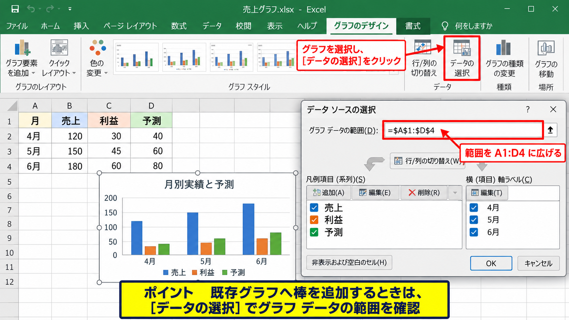This screenshot has height=320, width=569.
Task: Click 行/列の切り替え(W) button in dialog
Action: click(427, 161)
